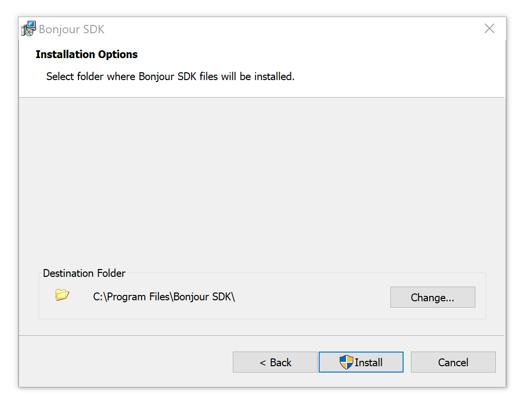Click the C:\Program Files\Bonjour SDK\ path text

164,297
